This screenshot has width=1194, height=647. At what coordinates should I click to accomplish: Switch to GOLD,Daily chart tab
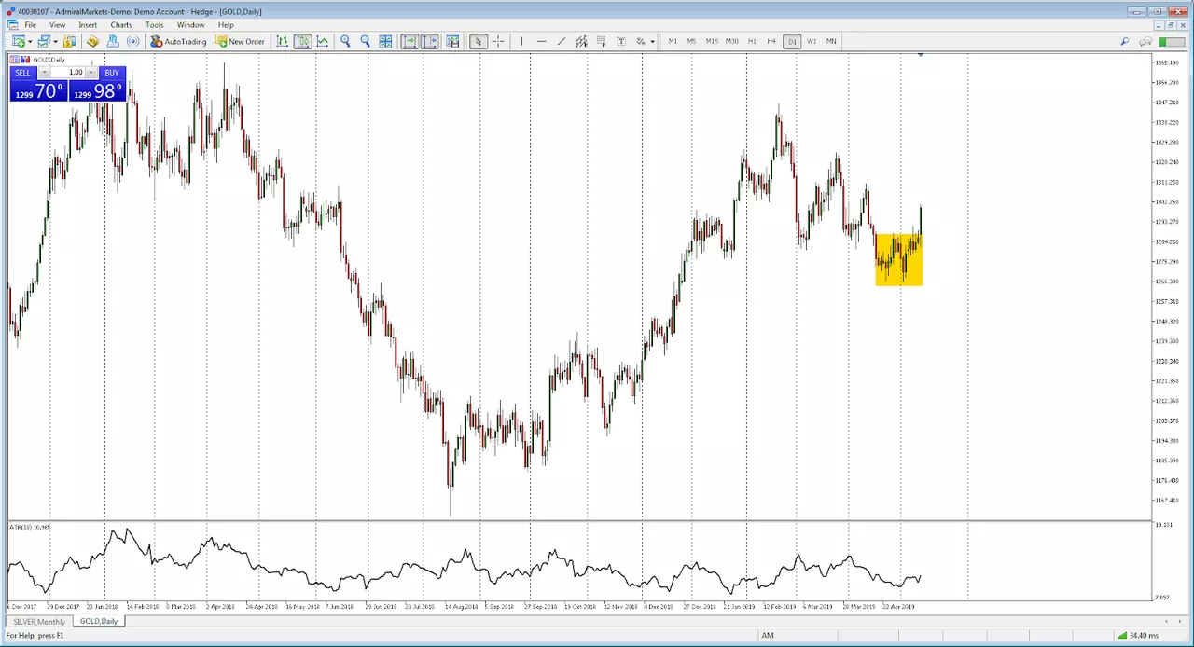98,621
